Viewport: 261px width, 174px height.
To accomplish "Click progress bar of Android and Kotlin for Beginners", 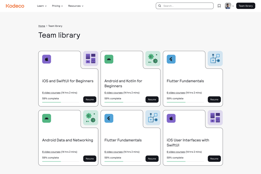I will [x=123, y=102].
